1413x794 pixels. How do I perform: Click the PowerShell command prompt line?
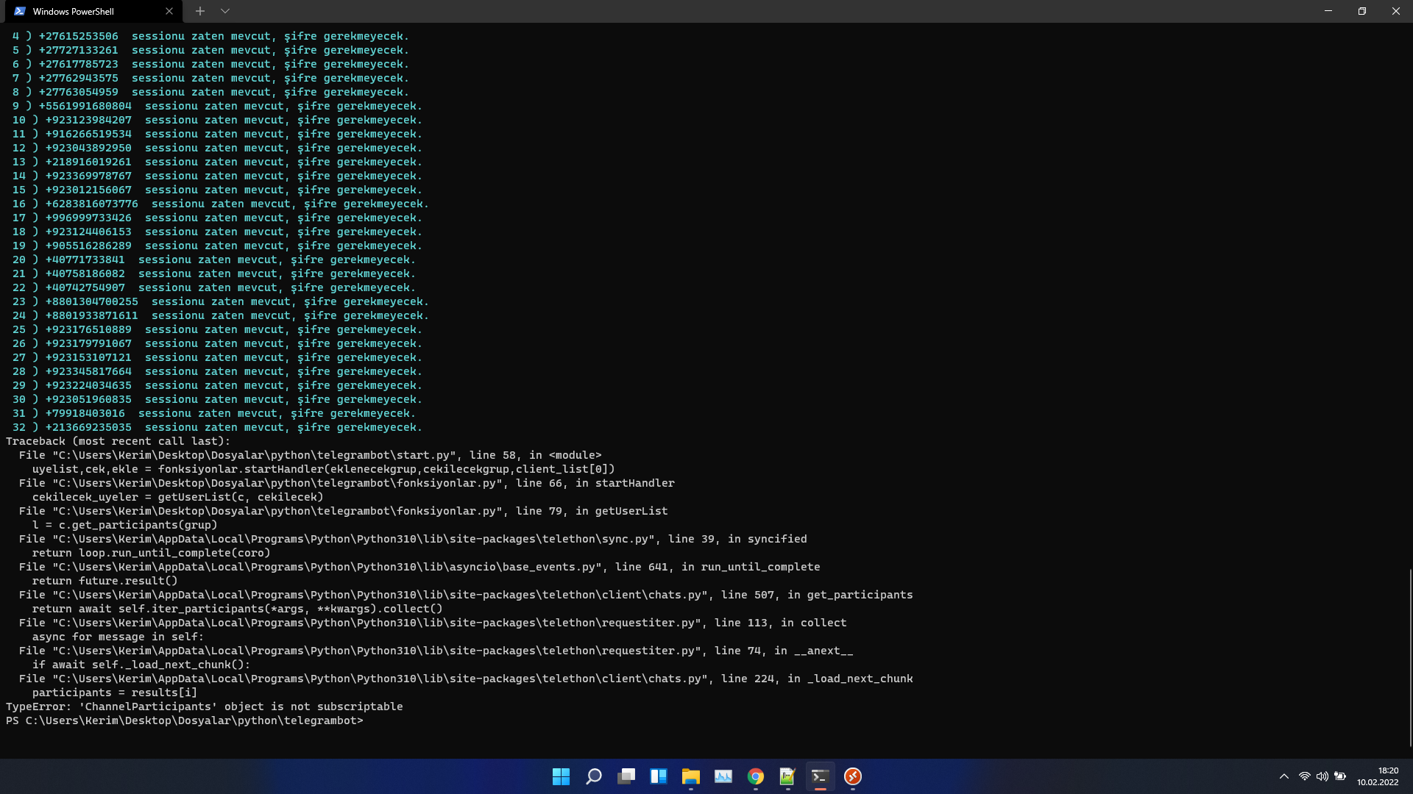click(x=184, y=720)
